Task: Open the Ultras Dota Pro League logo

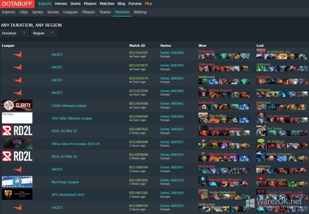Action: [x=17, y=143]
